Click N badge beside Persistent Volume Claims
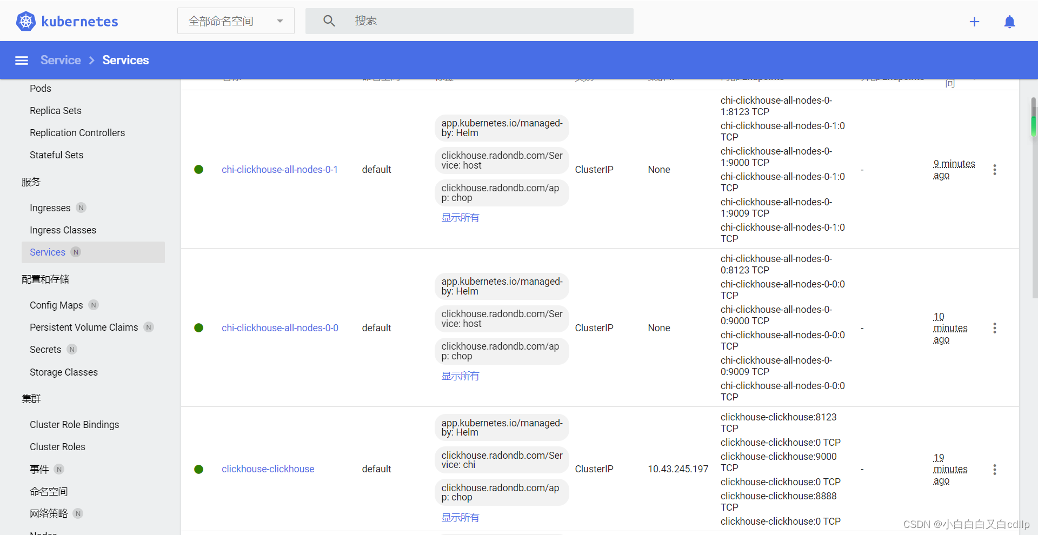 pos(149,327)
